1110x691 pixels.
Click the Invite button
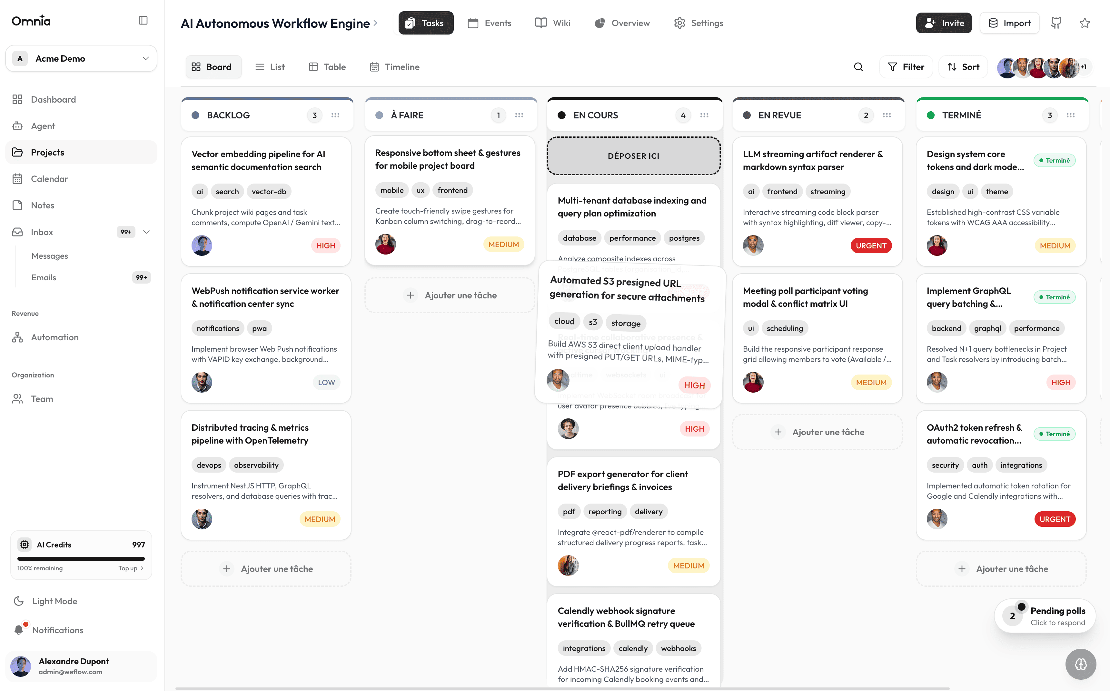coord(944,23)
